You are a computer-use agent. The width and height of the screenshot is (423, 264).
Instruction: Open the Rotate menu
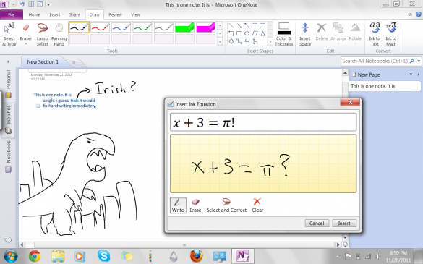[x=355, y=33]
